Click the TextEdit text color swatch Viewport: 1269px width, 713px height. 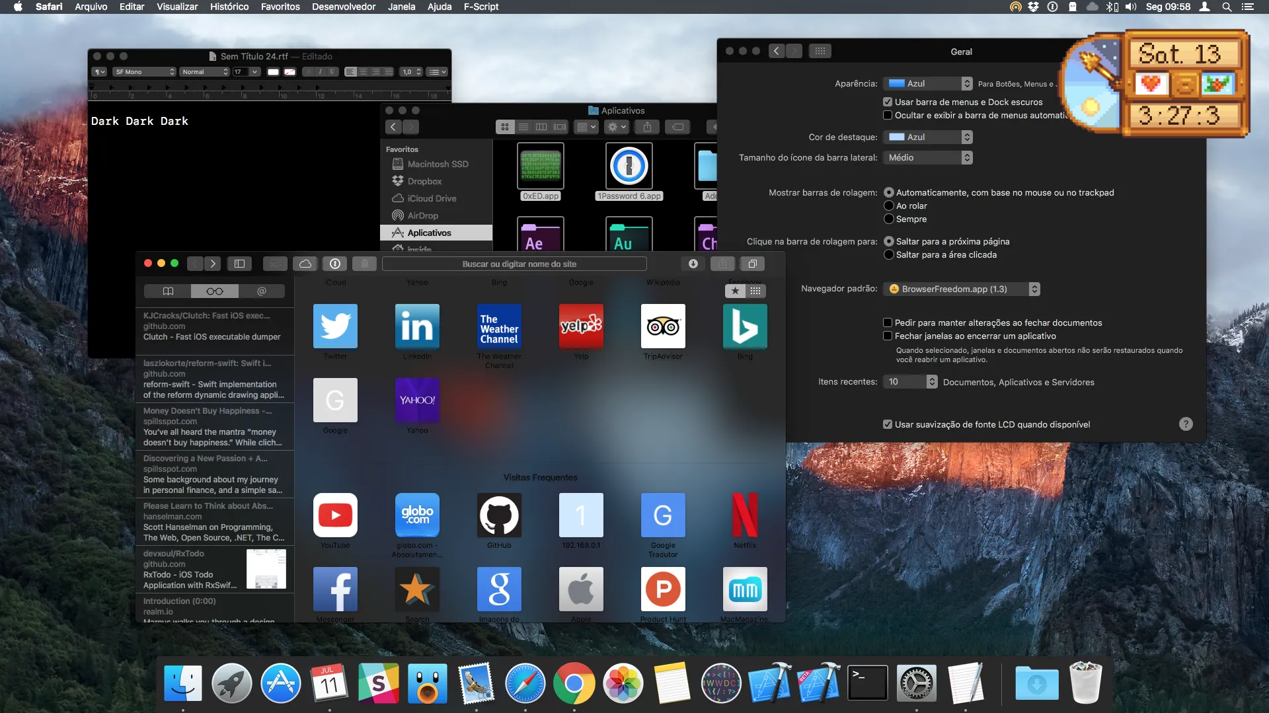coord(273,71)
